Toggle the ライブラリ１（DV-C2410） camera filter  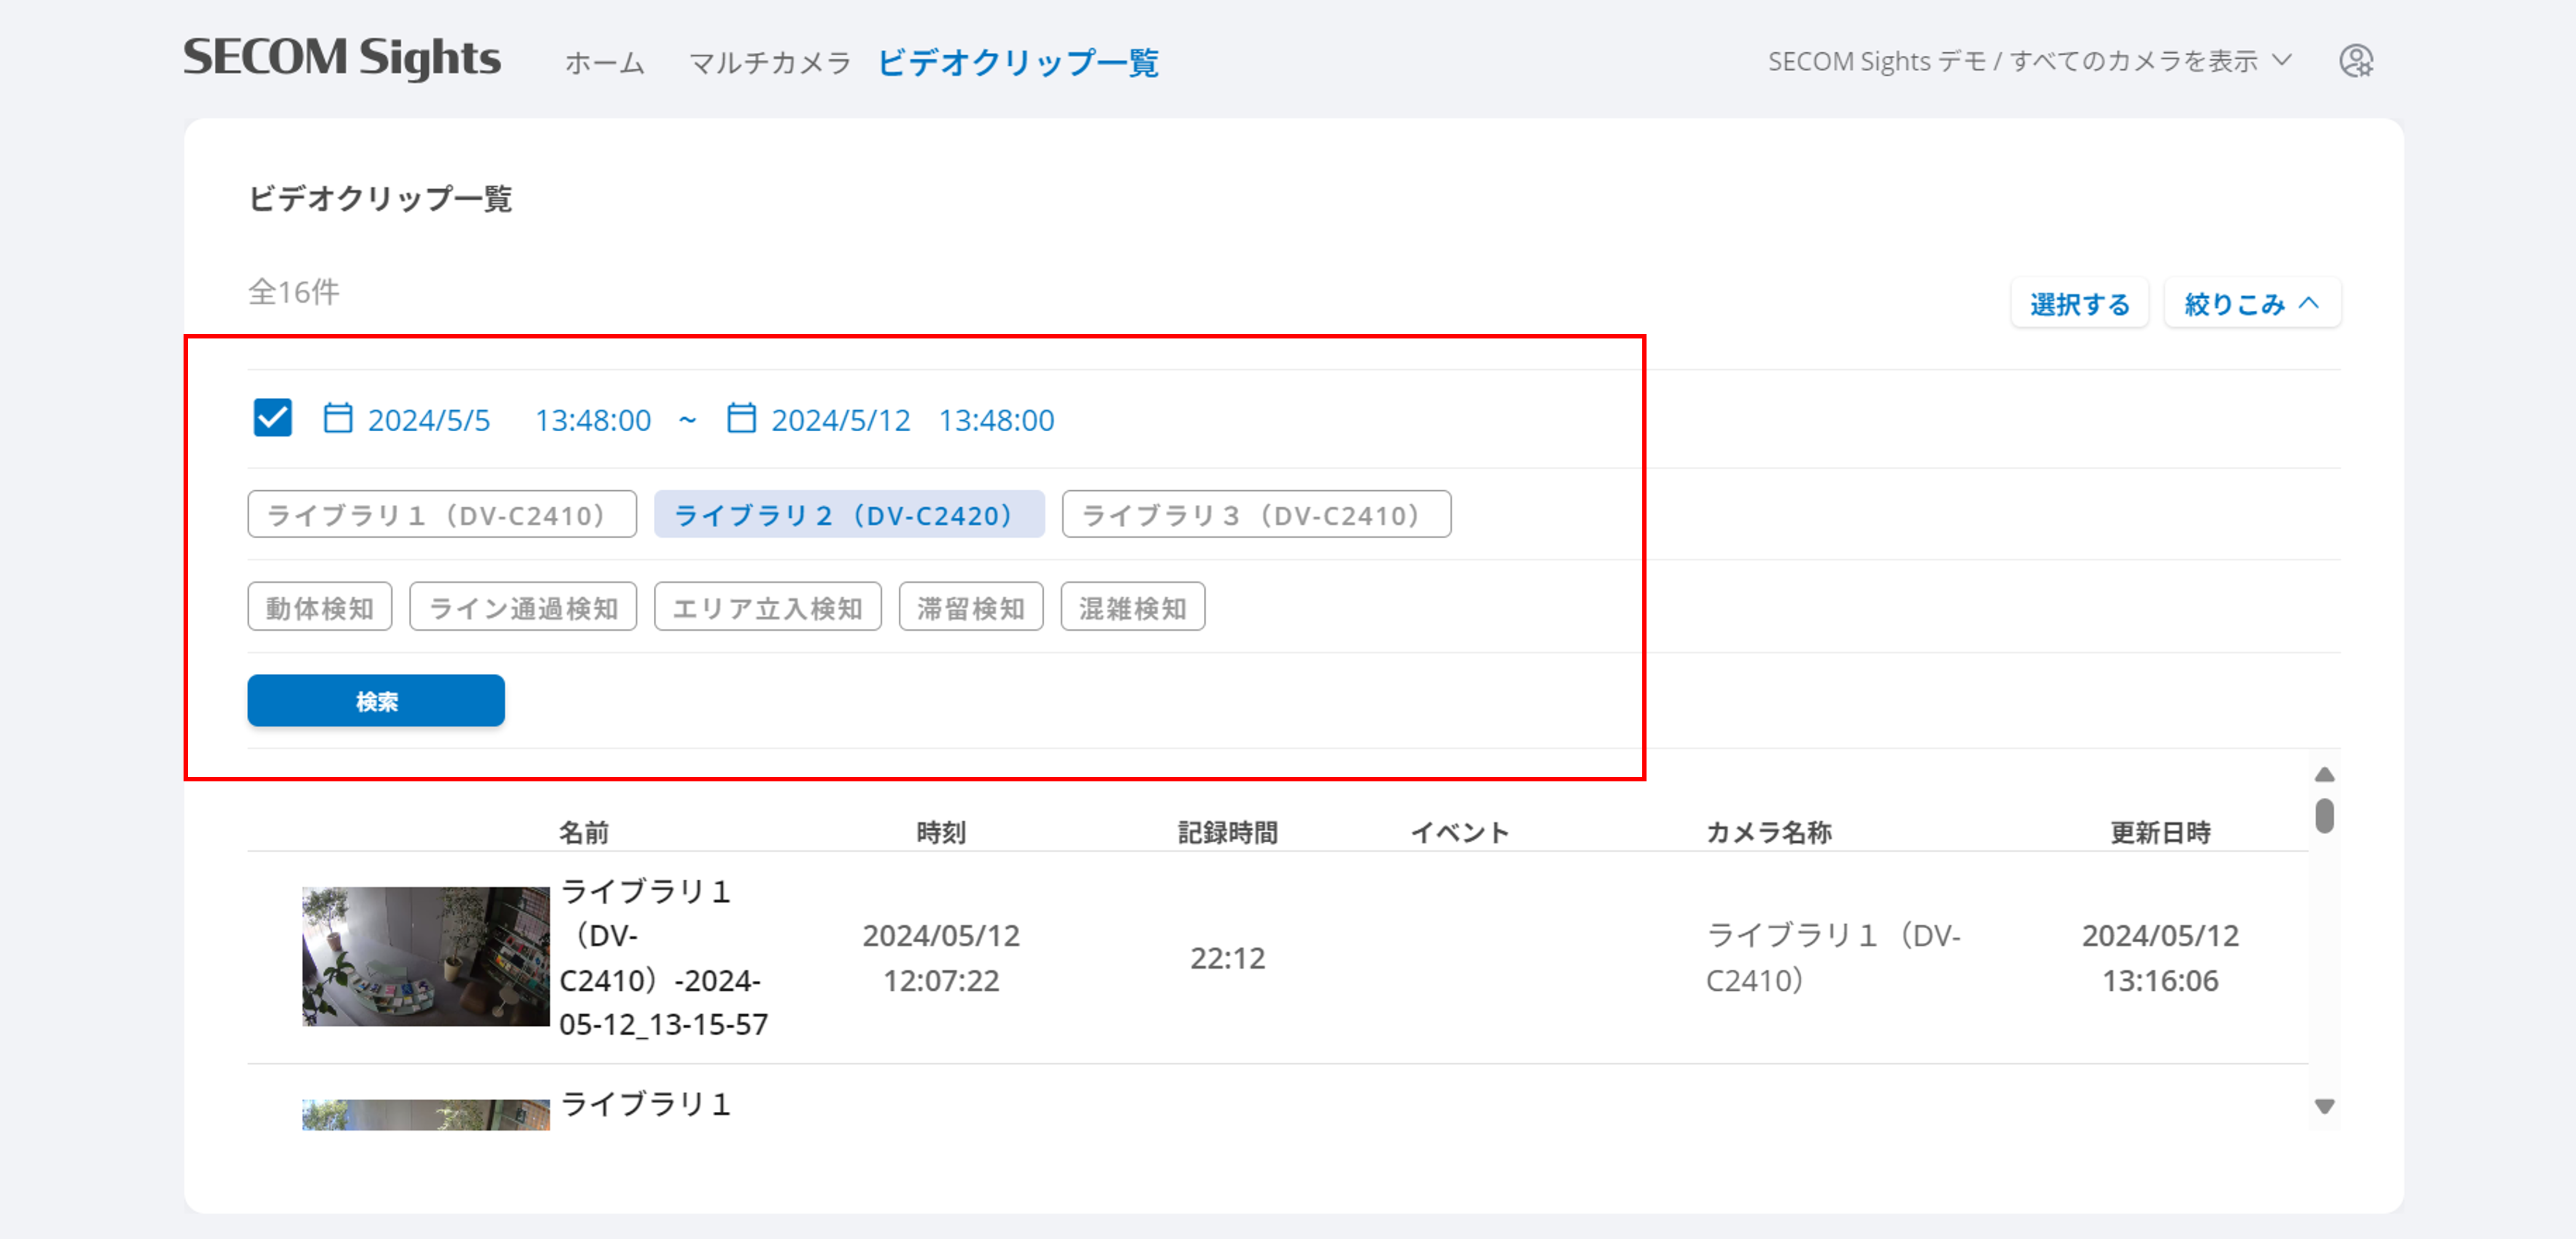click(442, 514)
